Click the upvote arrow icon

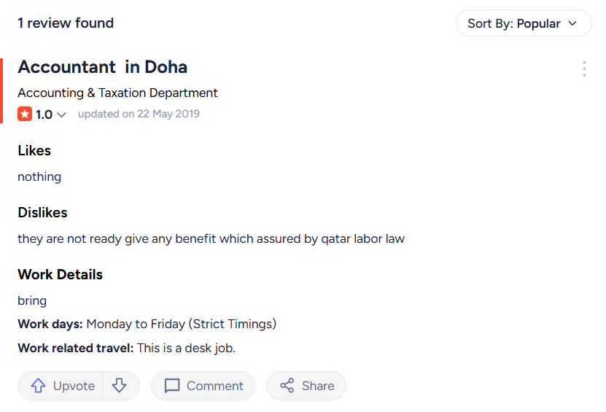(39, 386)
